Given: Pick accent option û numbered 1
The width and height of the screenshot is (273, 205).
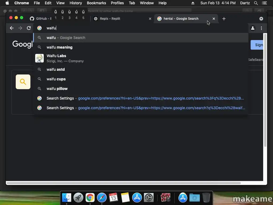Looking at the screenshot, I should [x=55, y=14].
